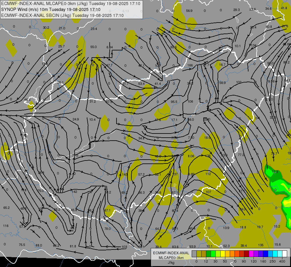Pick the bright green legend swatch
This screenshot has height=267, width=291.
213,254
